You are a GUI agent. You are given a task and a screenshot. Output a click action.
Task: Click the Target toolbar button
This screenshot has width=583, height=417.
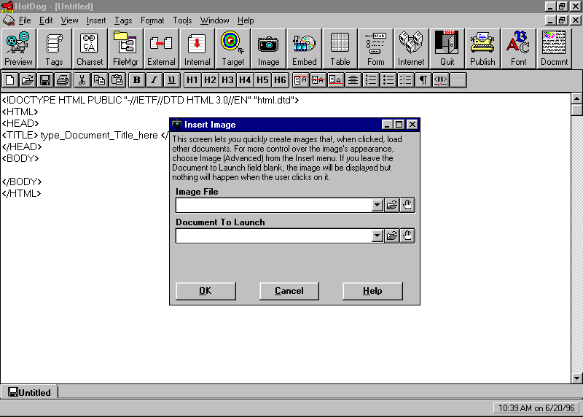(232, 49)
